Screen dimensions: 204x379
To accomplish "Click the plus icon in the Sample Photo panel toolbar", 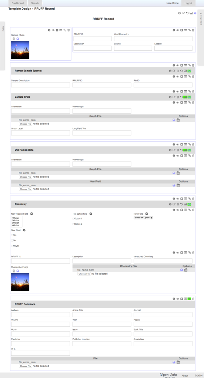I will (x=57, y=30).
